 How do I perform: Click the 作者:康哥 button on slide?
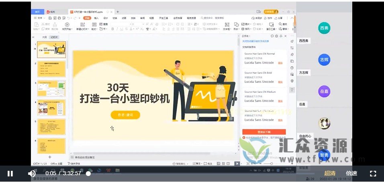point(125,115)
